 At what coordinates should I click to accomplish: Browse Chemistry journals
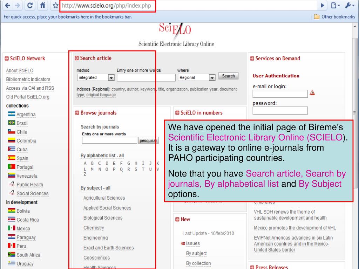94,228
